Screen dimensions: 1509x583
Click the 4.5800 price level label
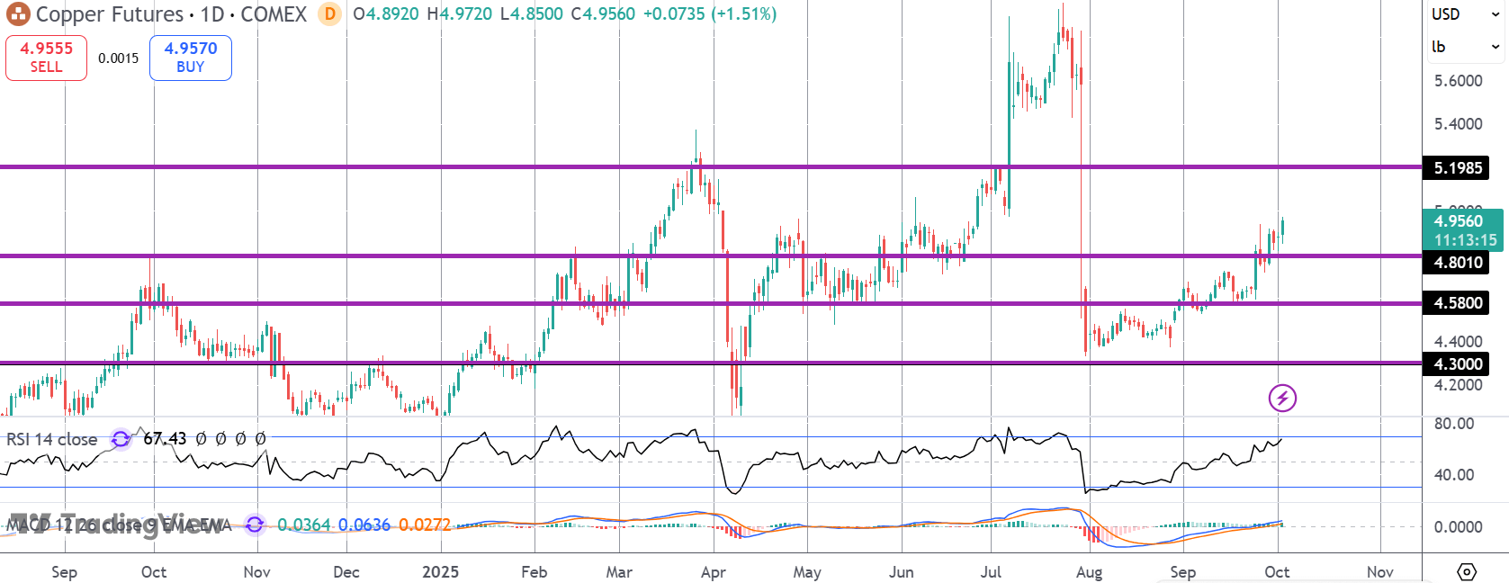(1457, 303)
